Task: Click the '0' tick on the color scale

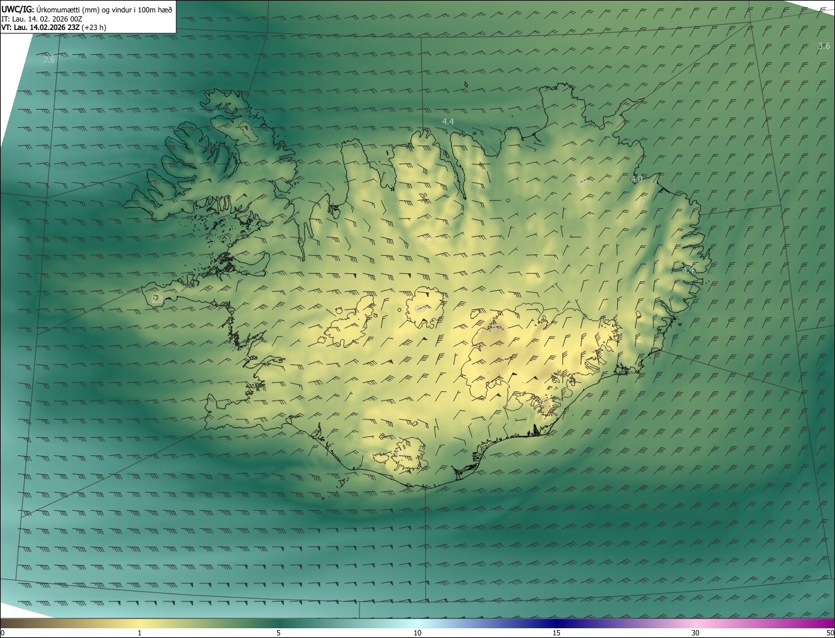Action: [3, 633]
